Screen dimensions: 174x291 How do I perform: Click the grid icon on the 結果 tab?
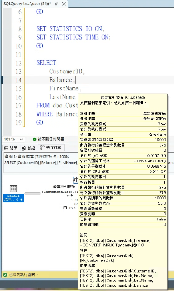click(6, 148)
